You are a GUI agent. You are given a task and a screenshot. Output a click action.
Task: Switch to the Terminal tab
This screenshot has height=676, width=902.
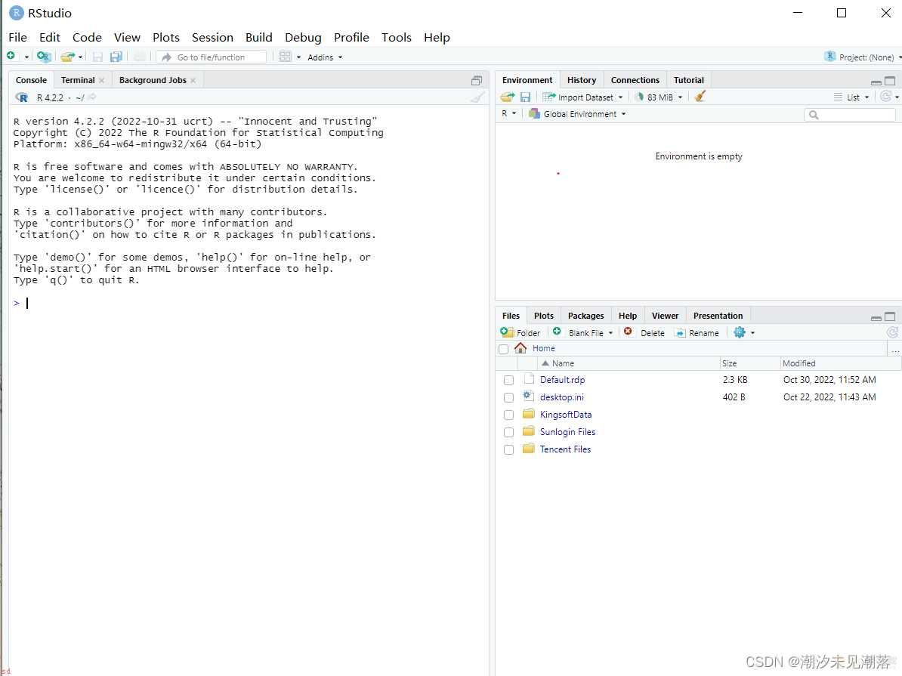coord(78,80)
